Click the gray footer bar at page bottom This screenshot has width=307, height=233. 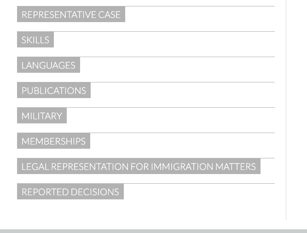point(154,231)
